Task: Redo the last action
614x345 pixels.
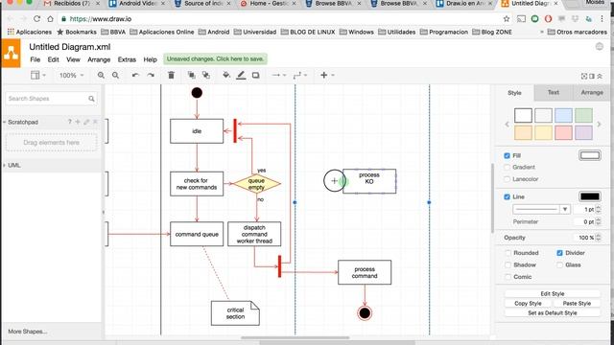Action: pyautogui.click(x=151, y=75)
